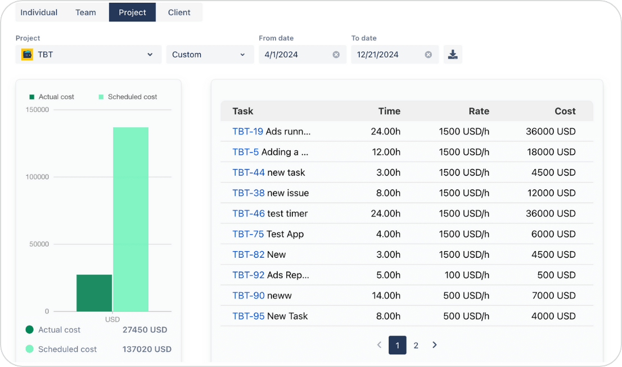Export the report using the download icon

453,54
